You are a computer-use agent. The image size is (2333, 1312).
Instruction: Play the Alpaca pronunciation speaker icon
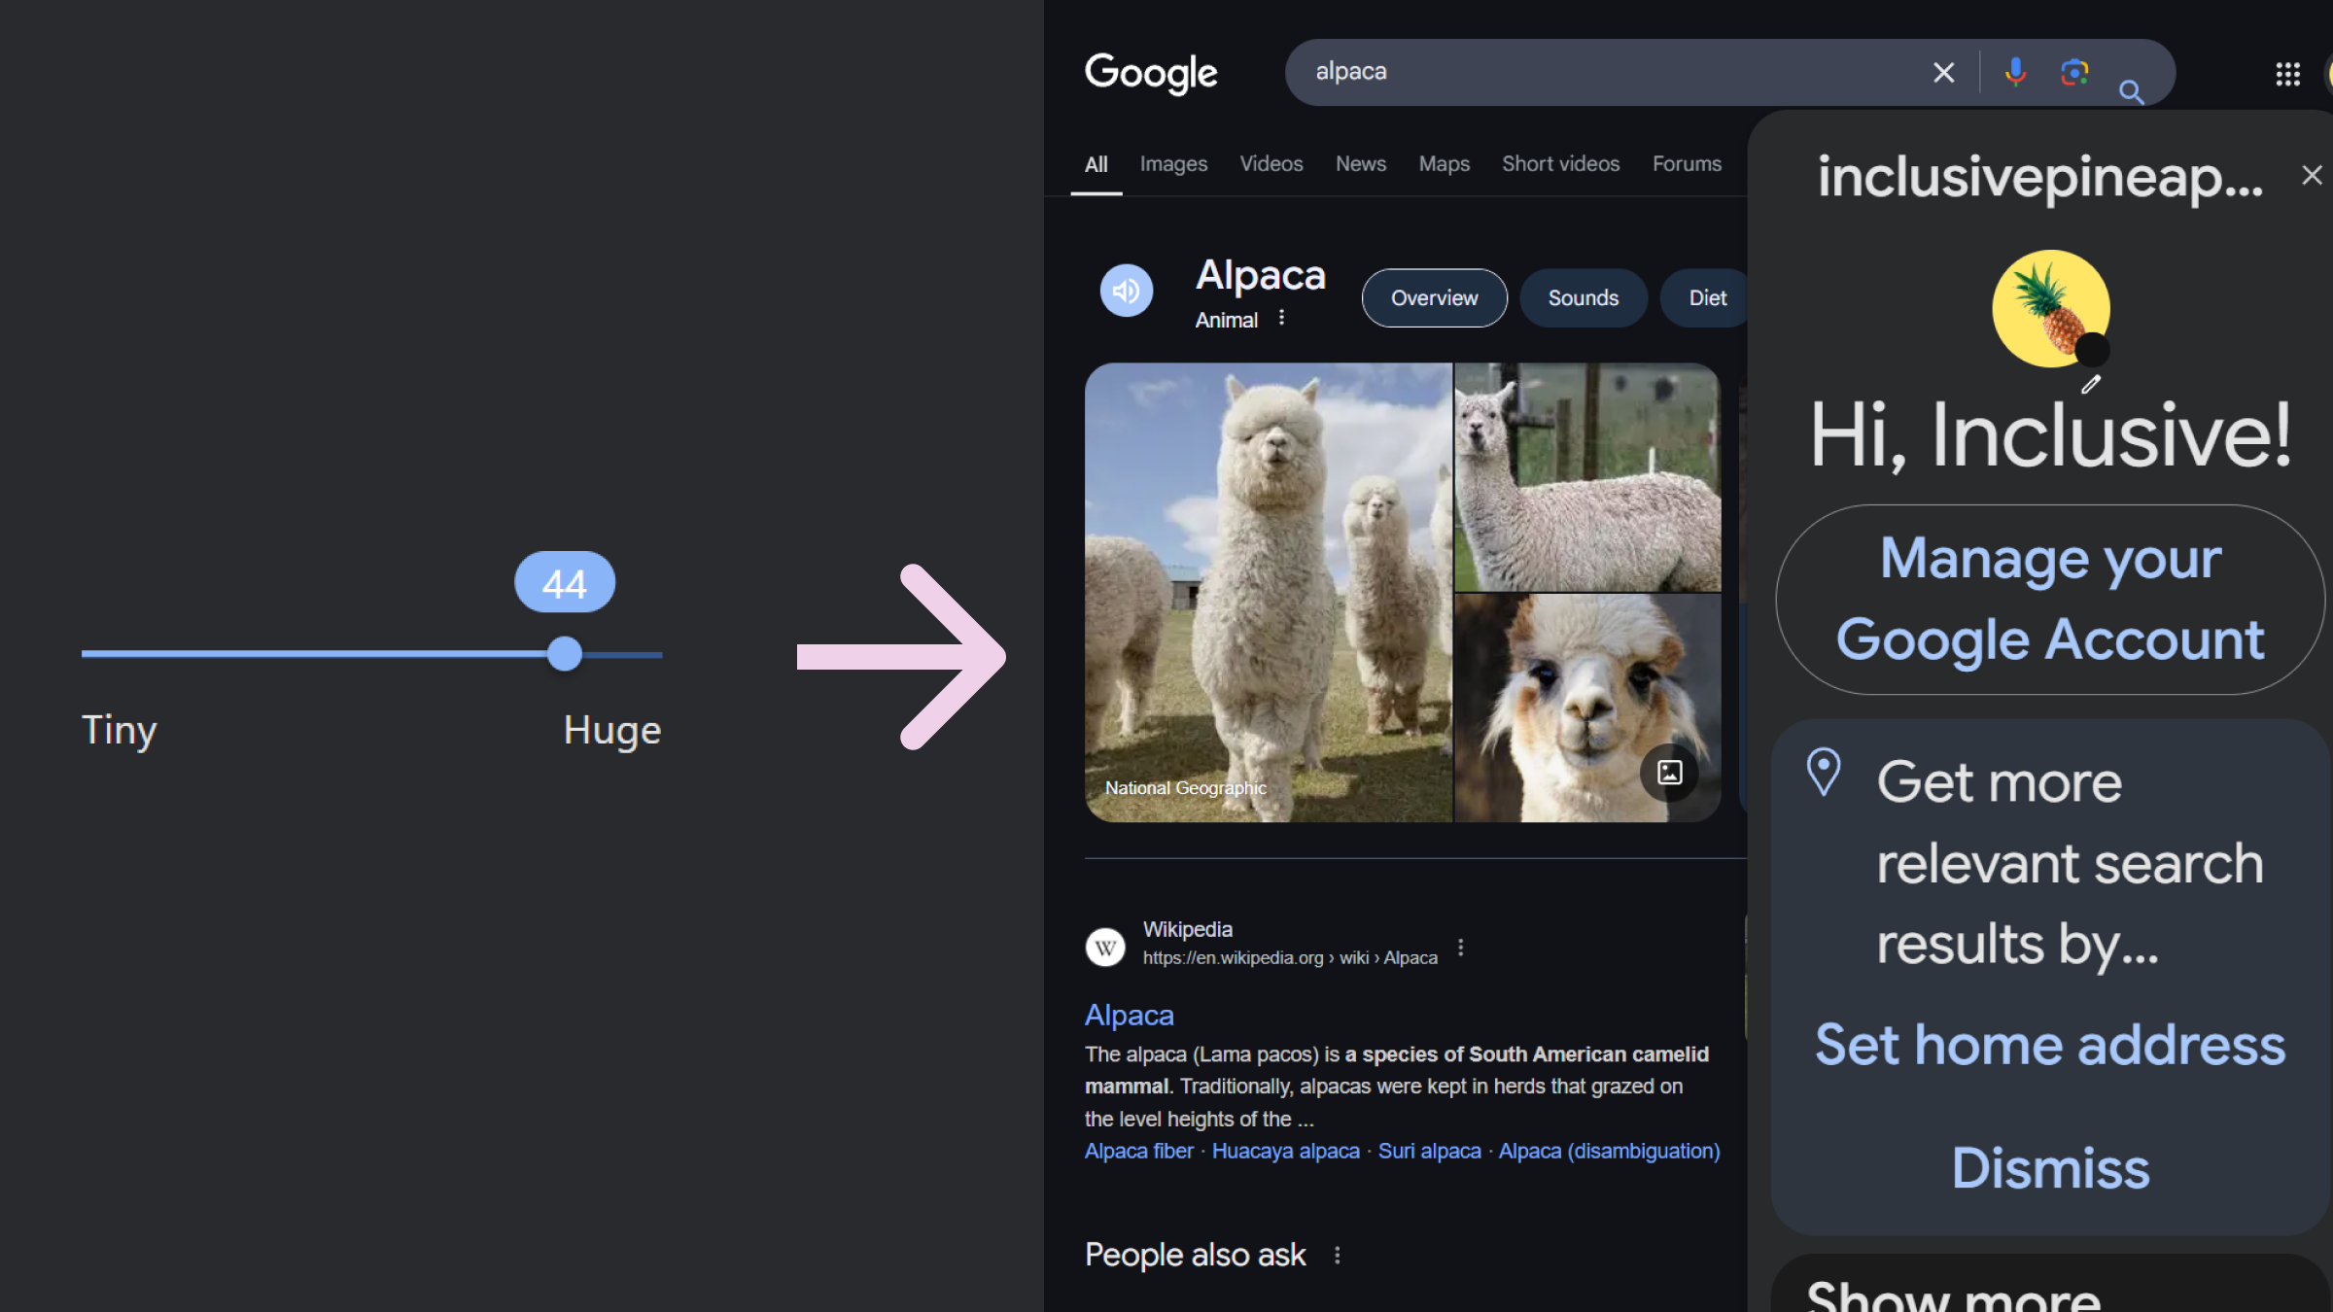click(x=1127, y=291)
